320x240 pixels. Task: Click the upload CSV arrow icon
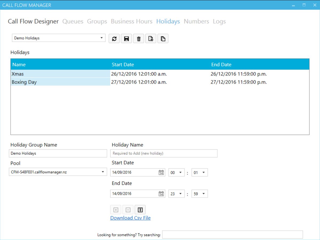click(x=140, y=210)
